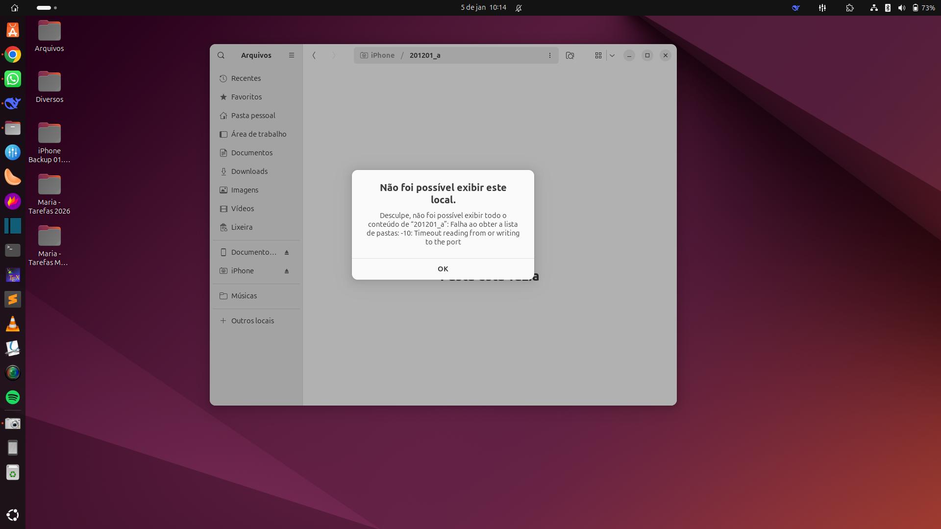Open Lixeira in sidebar

click(x=242, y=227)
